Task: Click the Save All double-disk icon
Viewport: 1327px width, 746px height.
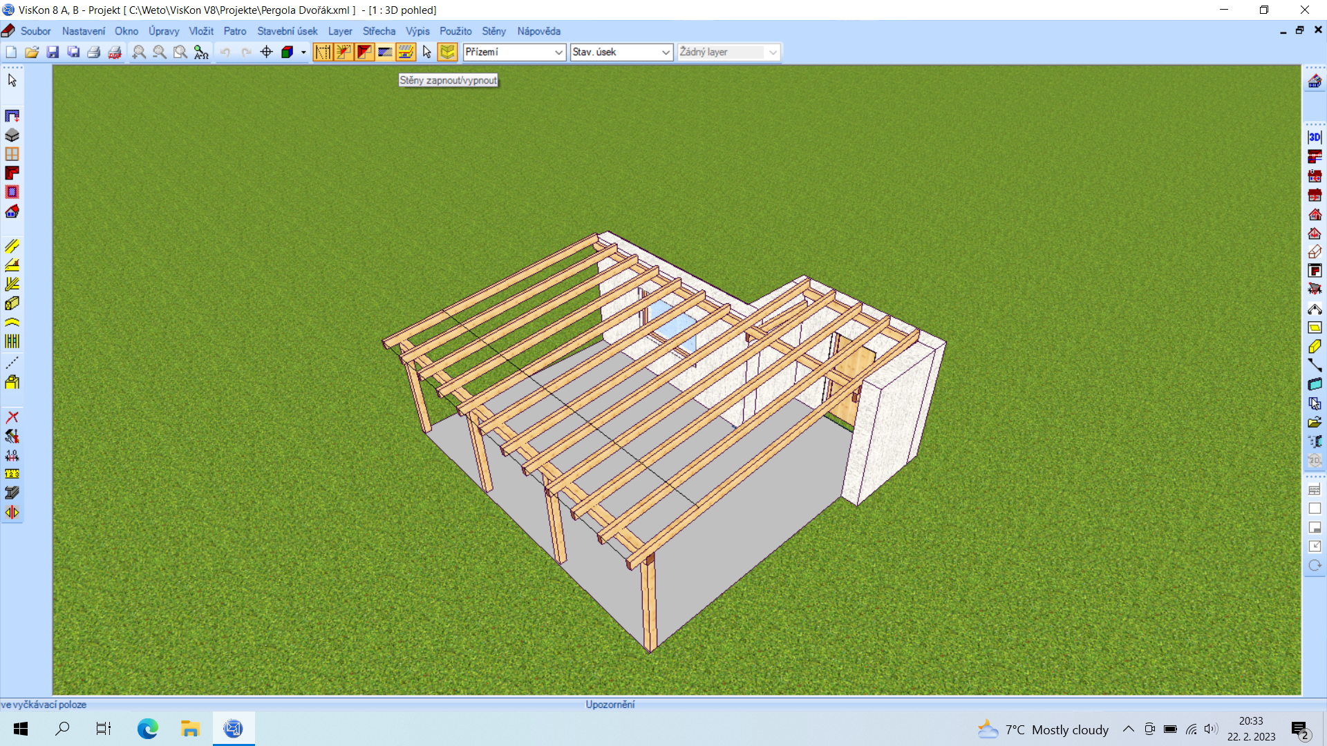Action: click(x=73, y=52)
